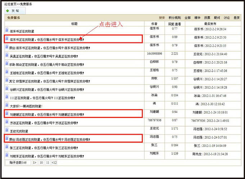
Task: Click document icon before 求助 郭焱正在找财星 thread
Action: click(x=7, y=63)
